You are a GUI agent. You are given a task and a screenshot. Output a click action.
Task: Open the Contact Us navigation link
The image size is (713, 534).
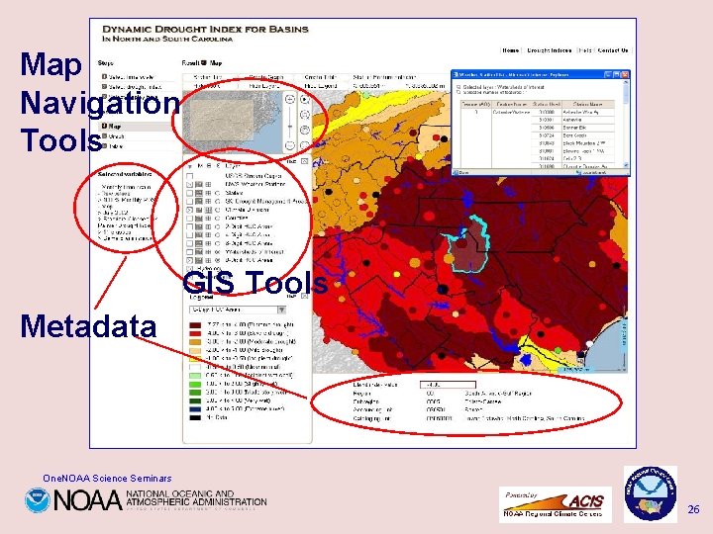(x=613, y=50)
